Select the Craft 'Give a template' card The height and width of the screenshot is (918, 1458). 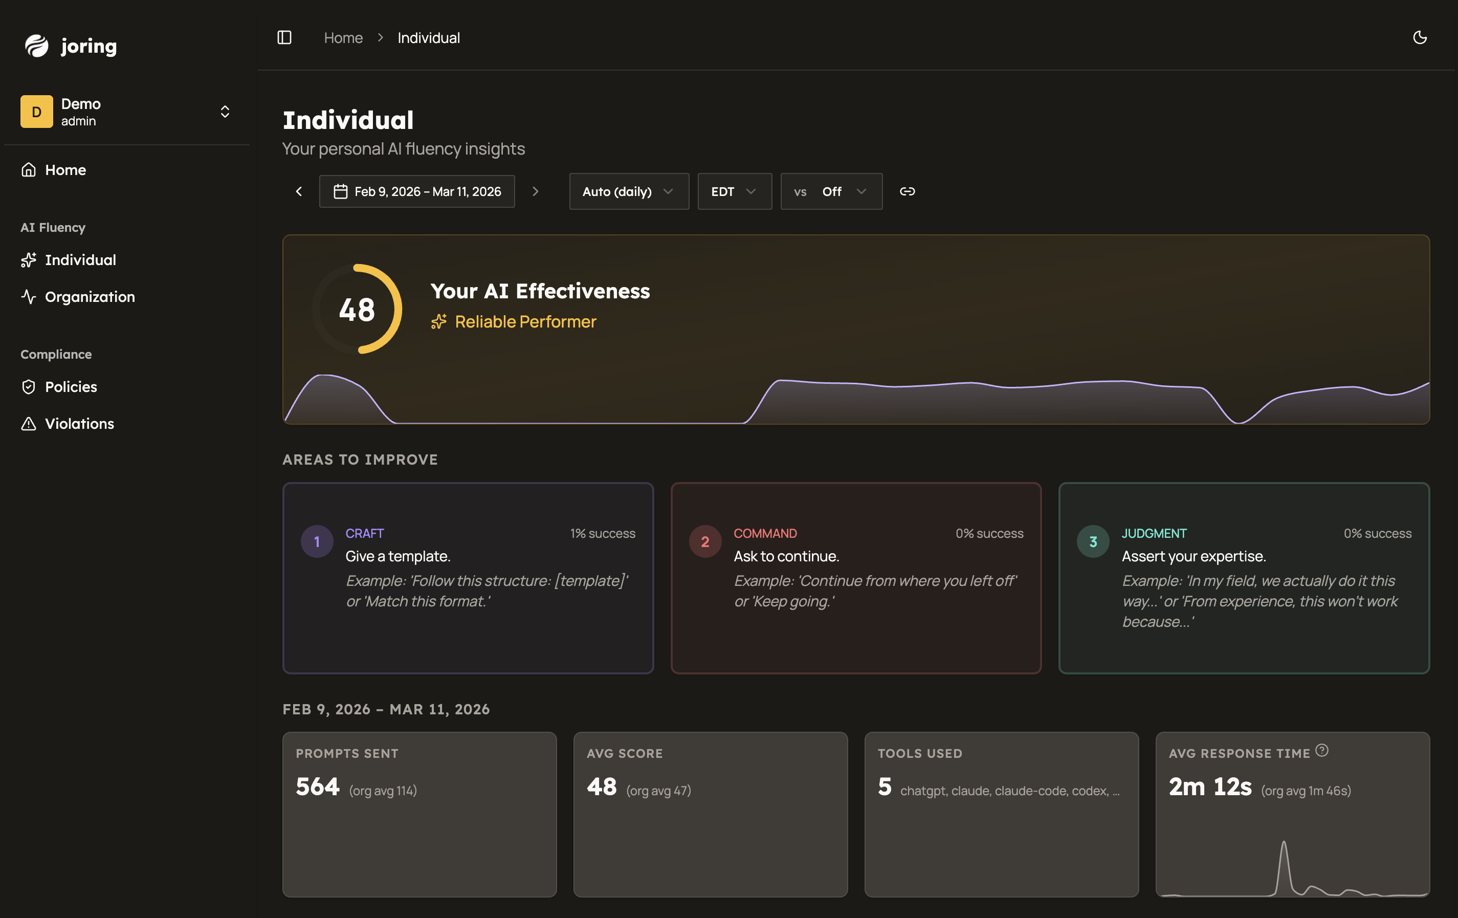click(x=468, y=577)
